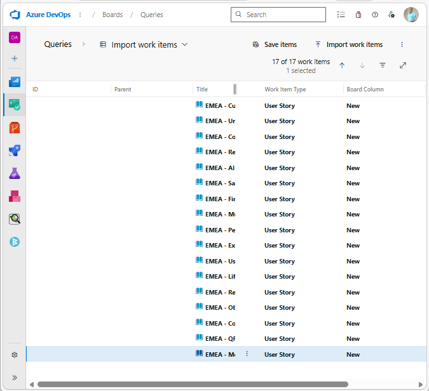This screenshot has width=429, height=391.
Task: Expand the Import work items title dropdown
Action: tap(185, 44)
